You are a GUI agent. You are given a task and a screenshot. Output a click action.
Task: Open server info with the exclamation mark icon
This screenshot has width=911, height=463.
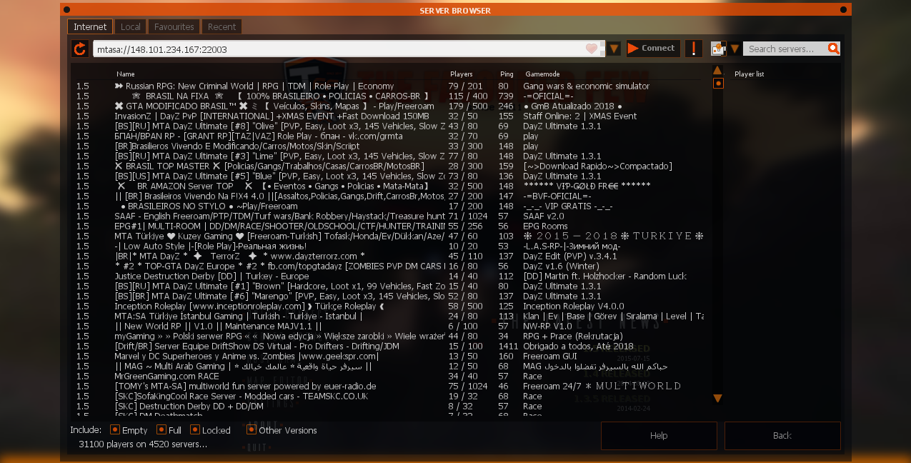(x=693, y=49)
